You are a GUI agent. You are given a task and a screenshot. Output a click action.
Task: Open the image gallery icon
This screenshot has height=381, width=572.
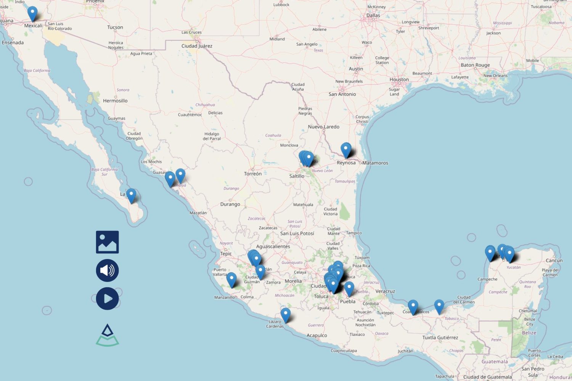tap(107, 242)
